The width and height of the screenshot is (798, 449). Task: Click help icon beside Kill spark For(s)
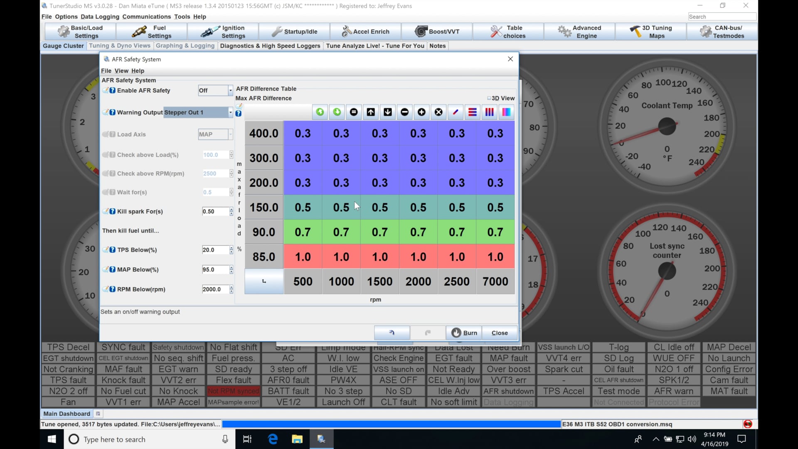112,212
